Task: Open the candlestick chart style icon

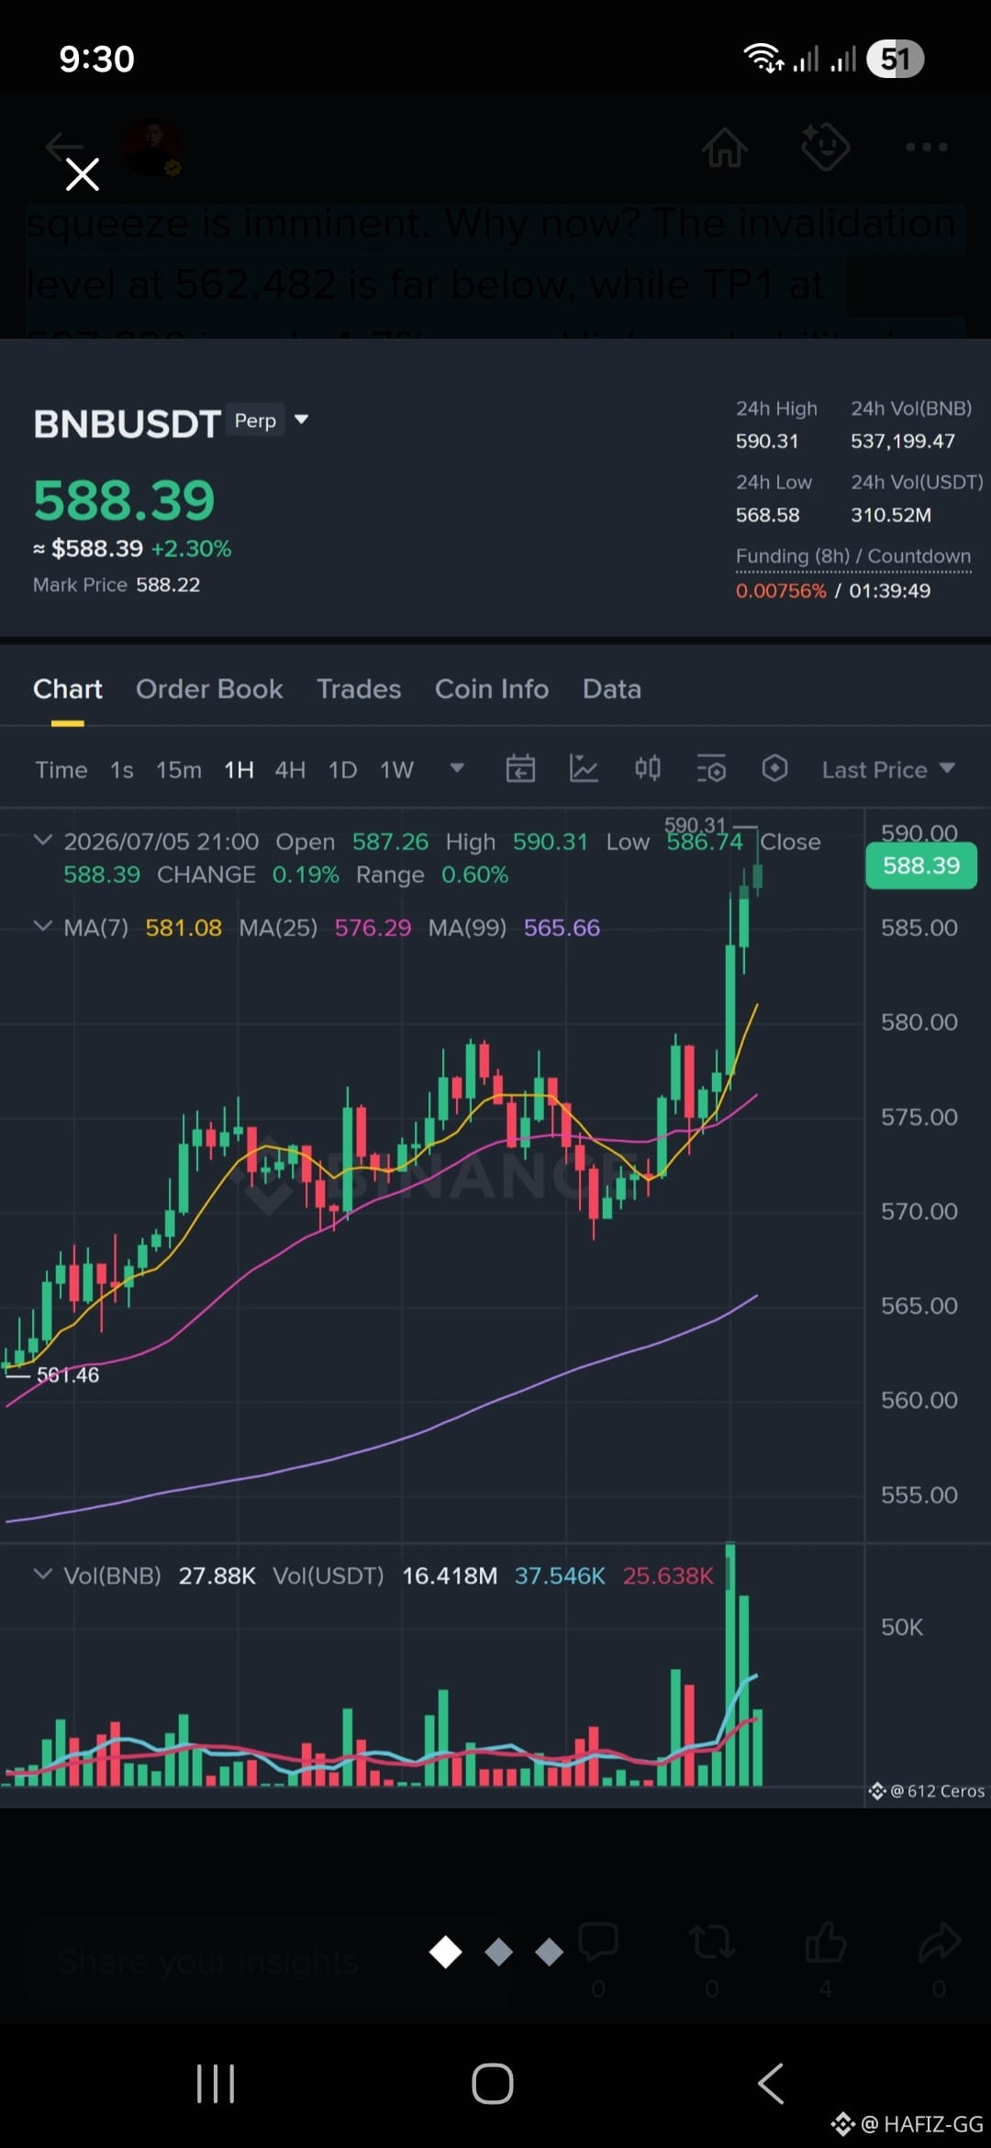Action: (x=648, y=768)
